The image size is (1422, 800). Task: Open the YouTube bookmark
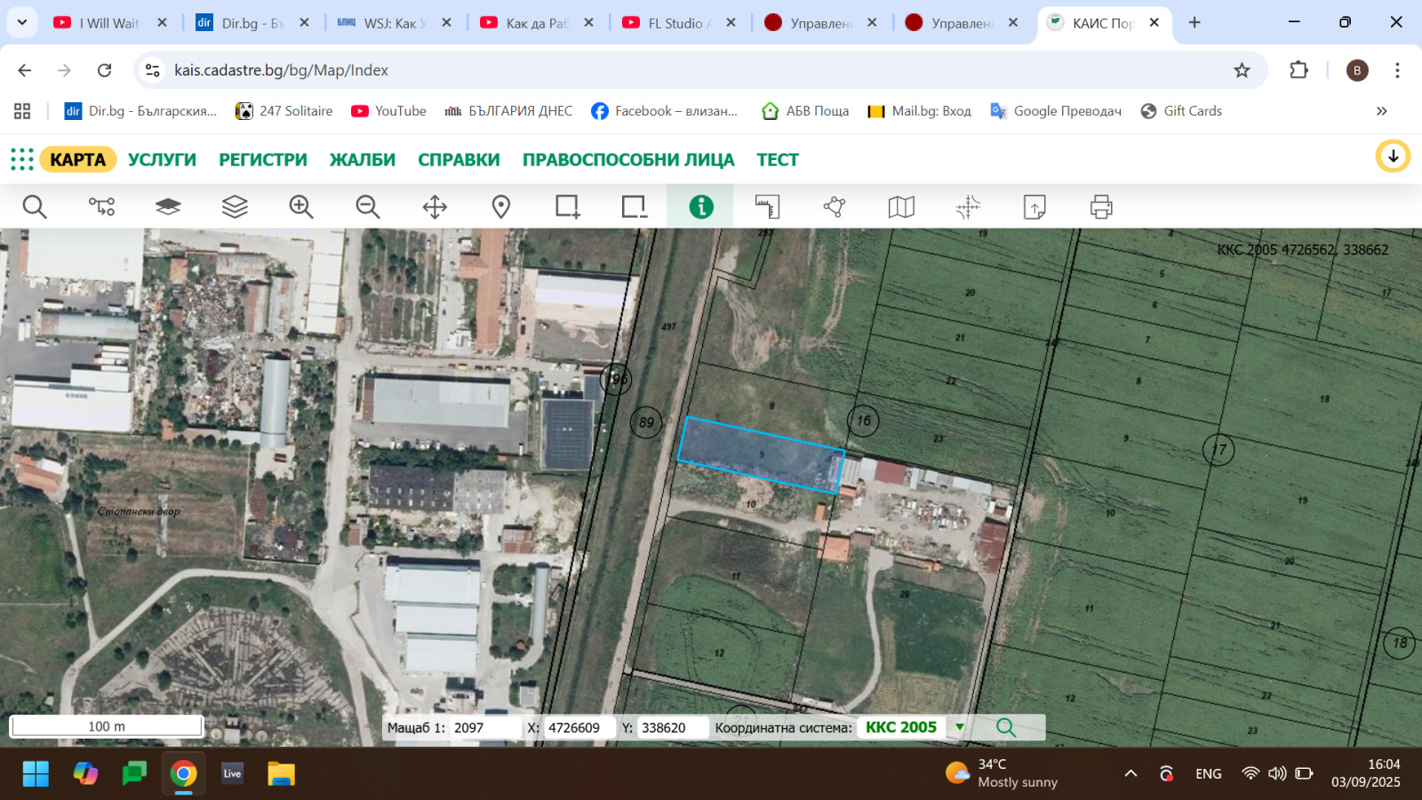[x=387, y=110]
